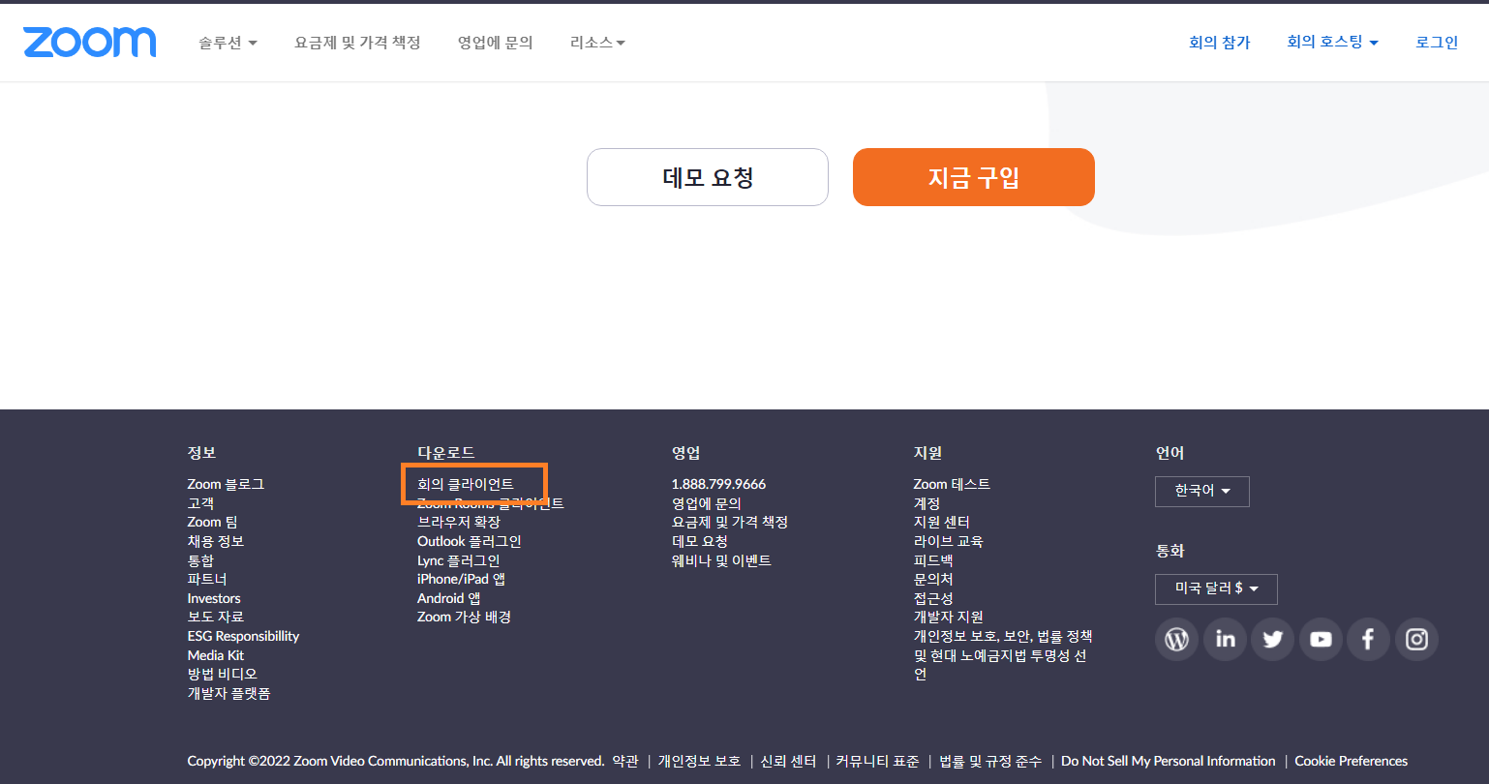Open Do Not Sell My Personal Information

click(x=1169, y=761)
